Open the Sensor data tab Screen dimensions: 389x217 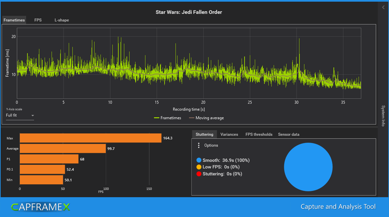pos(289,134)
